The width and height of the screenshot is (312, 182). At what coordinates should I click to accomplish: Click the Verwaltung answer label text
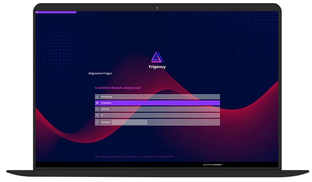point(106,97)
